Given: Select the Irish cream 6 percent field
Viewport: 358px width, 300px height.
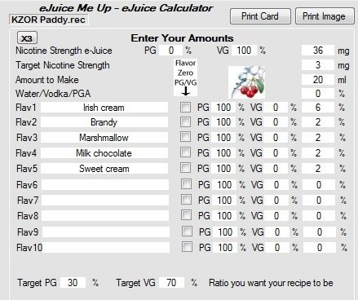Looking at the screenshot, I should (318, 108).
